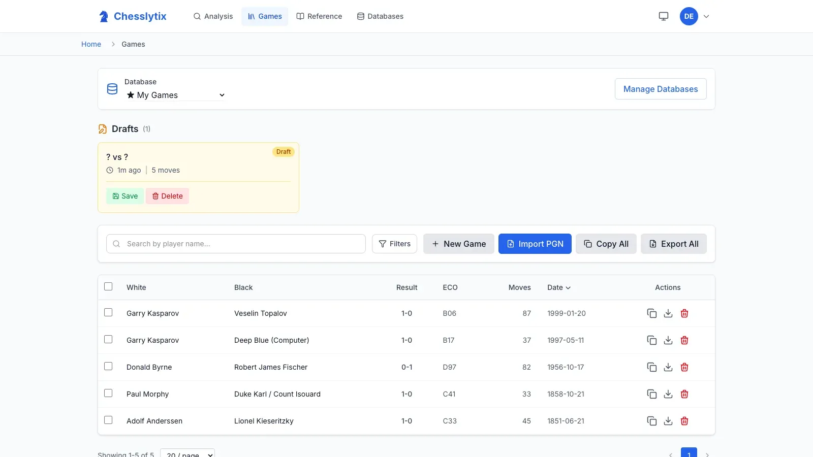Click the Drafts section icon

[x=103, y=129]
